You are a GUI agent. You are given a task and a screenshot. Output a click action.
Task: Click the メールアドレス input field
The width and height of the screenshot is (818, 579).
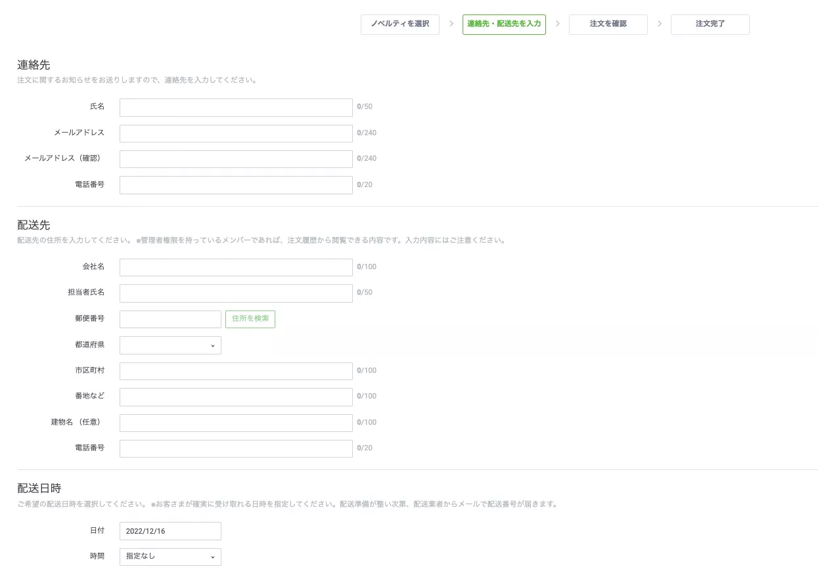click(x=236, y=133)
